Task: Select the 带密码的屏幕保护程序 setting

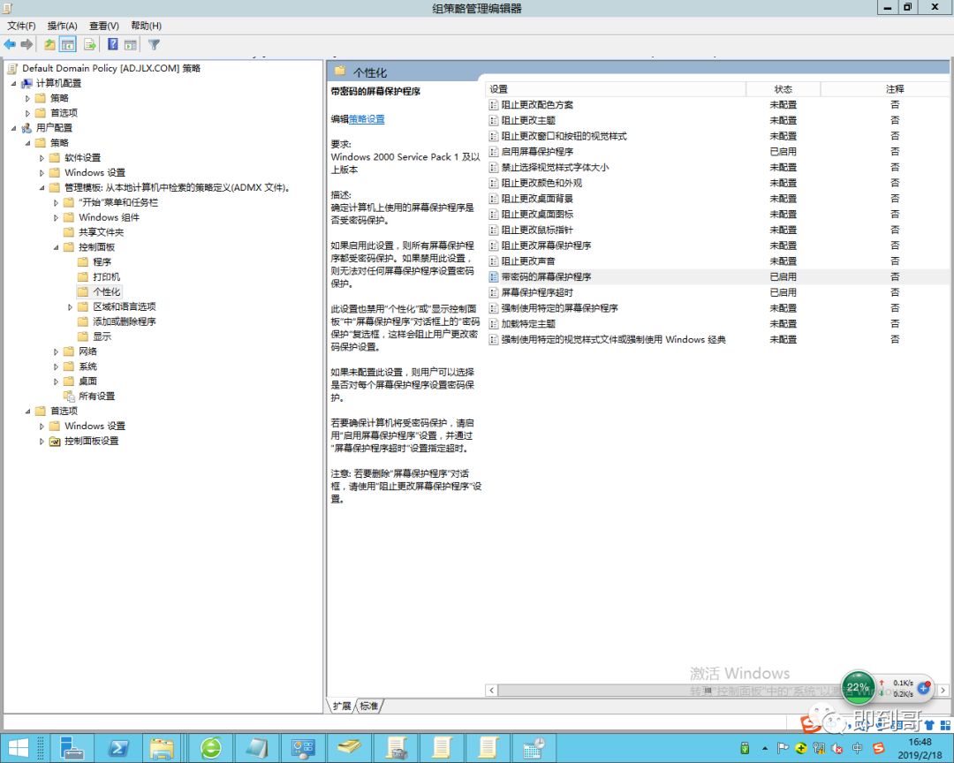Action: [x=546, y=276]
